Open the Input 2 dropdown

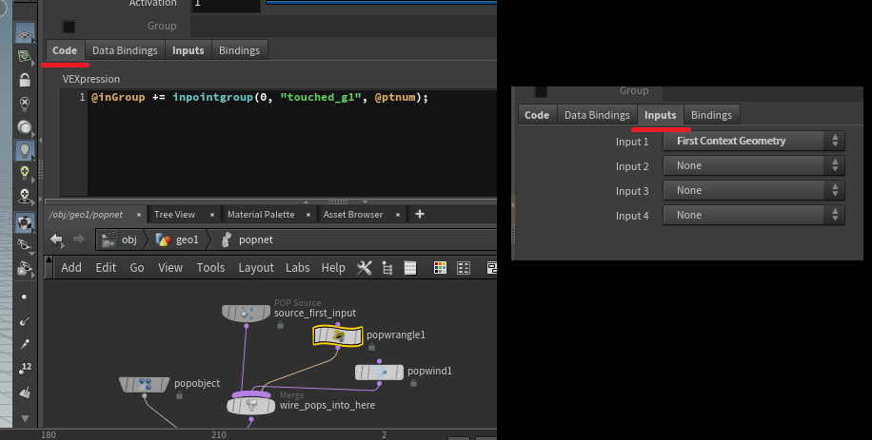[x=754, y=165]
